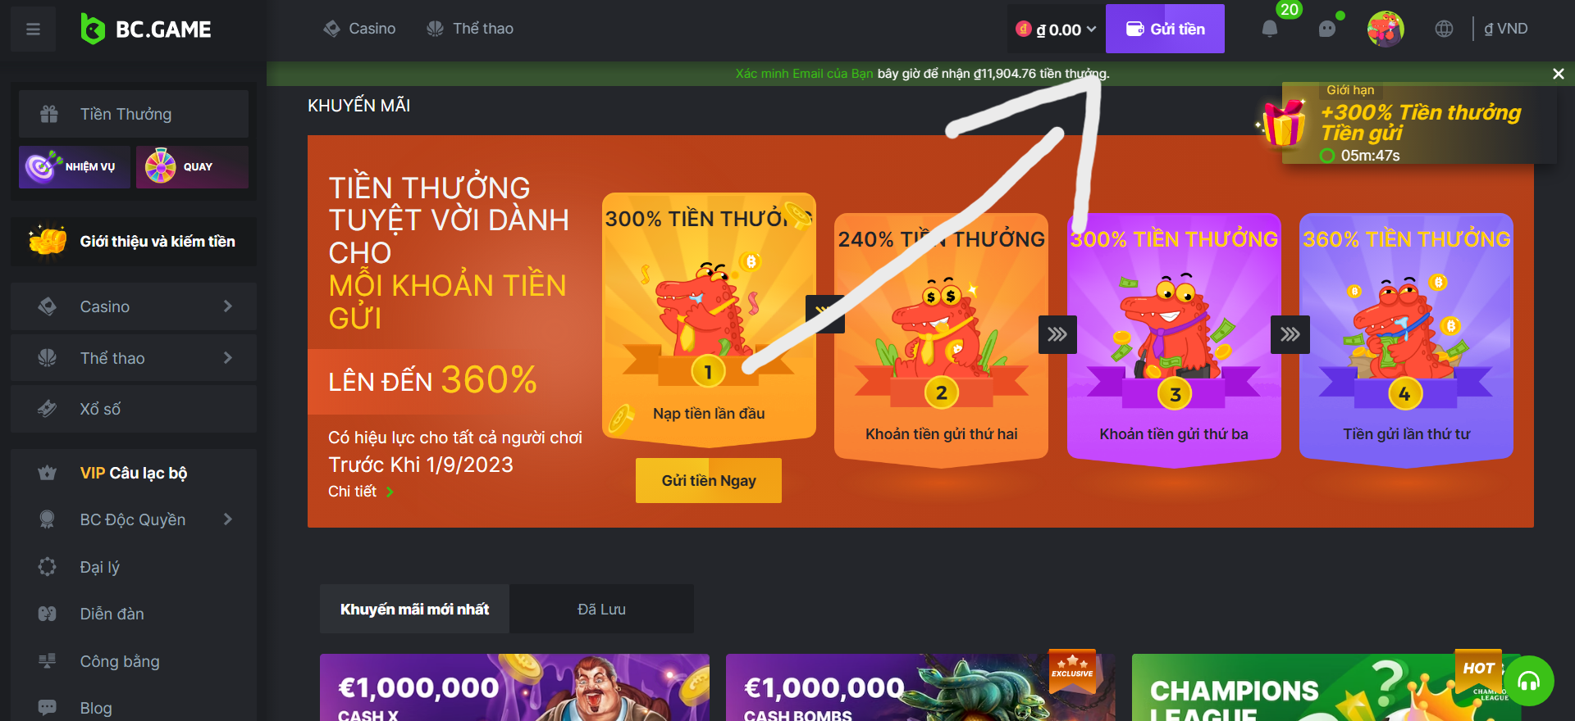Open Casino in the top navigation
Viewport: 1575px width, 721px height.
[x=359, y=29]
